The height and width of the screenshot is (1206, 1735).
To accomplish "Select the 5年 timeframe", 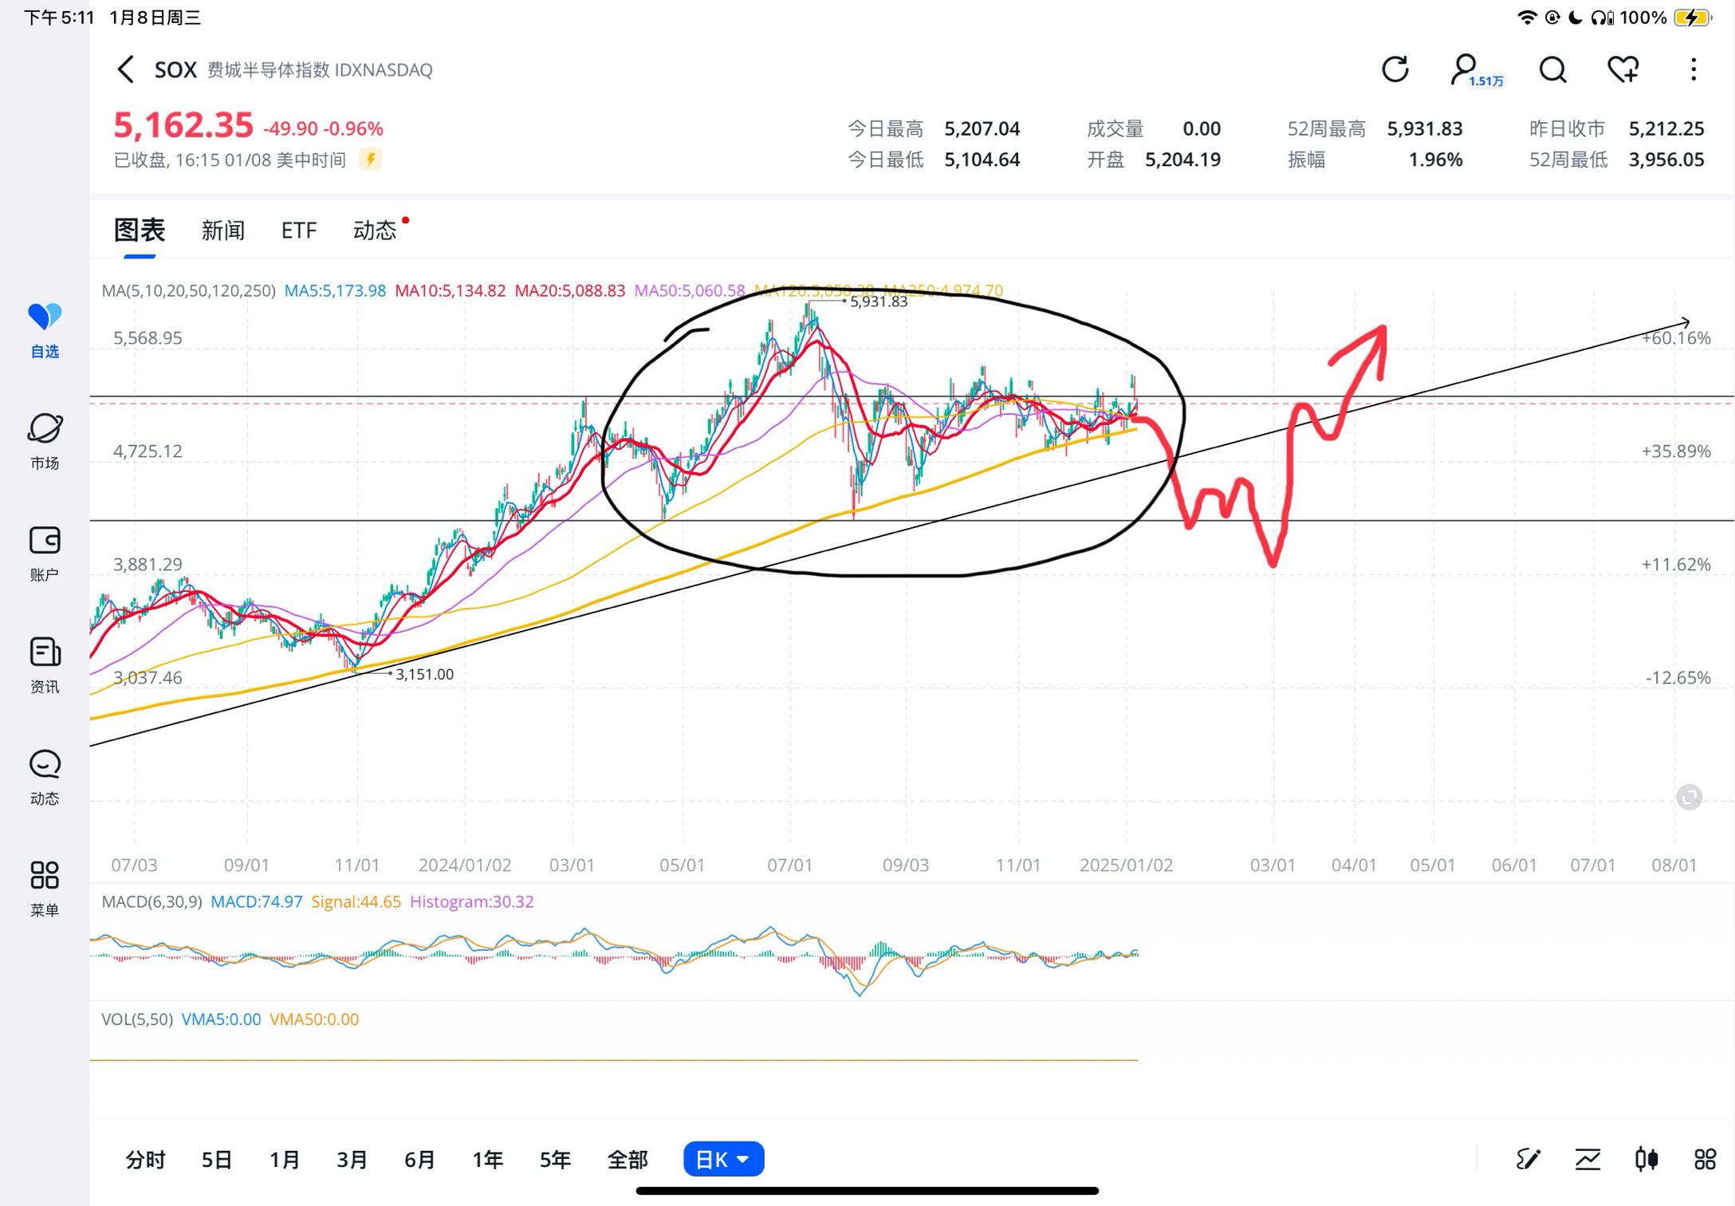I will click(x=555, y=1159).
